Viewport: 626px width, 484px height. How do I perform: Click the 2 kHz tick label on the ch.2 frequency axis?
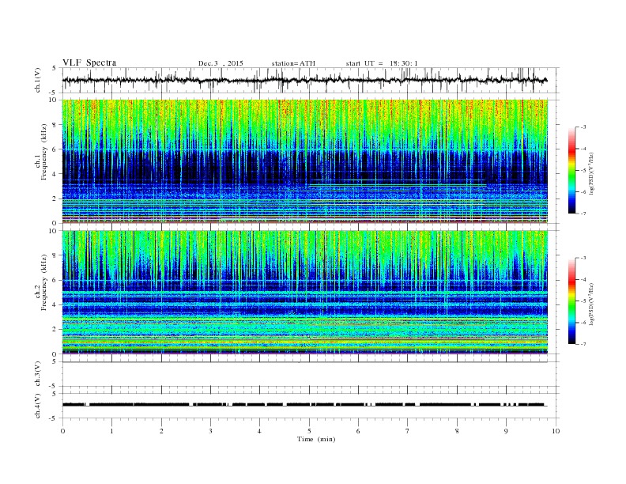point(55,330)
